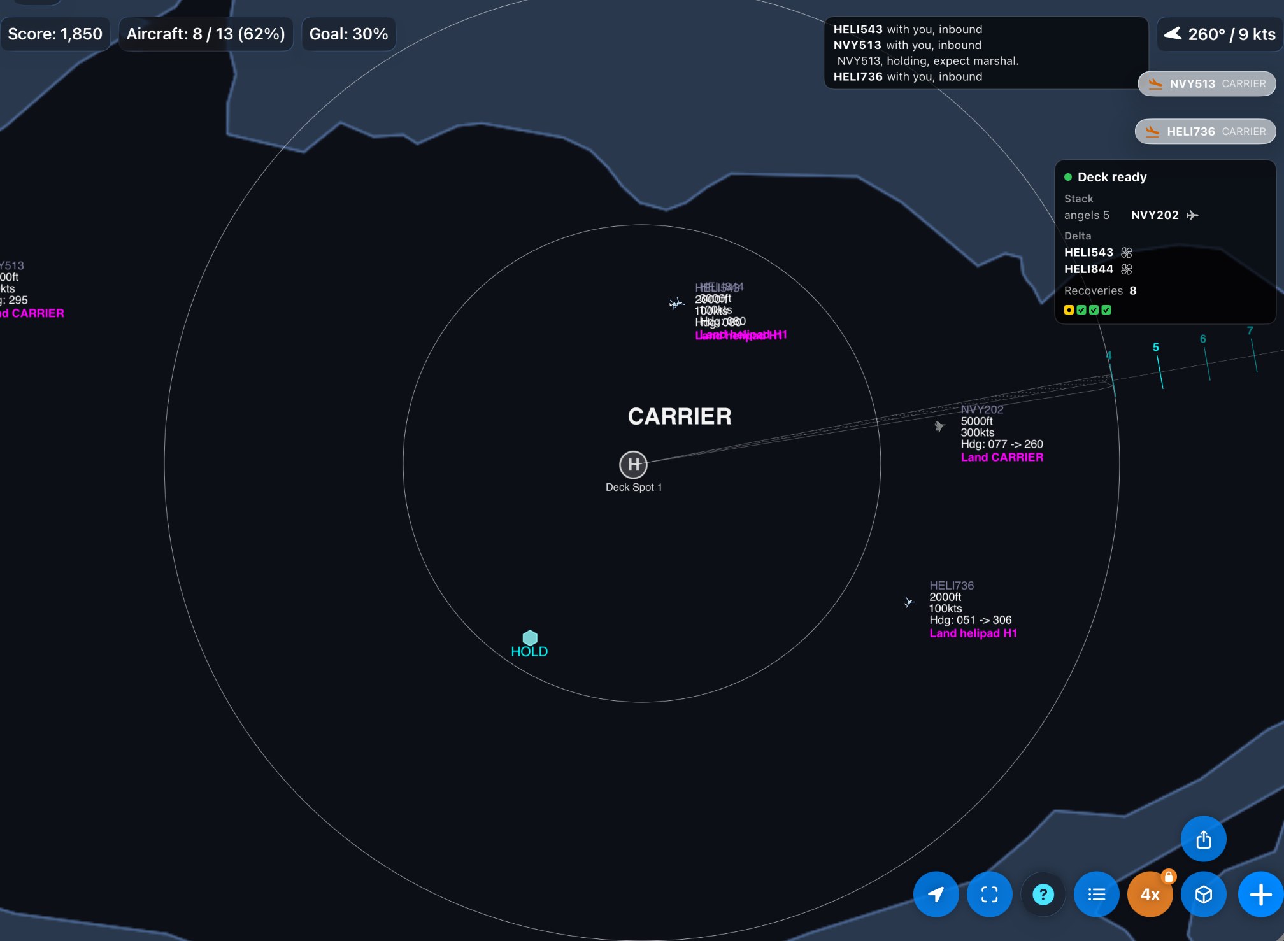The height and width of the screenshot is (941, 1284).
Task: Click the HELI736 Land helipad H1 label
Action: [x=973, y=633]
